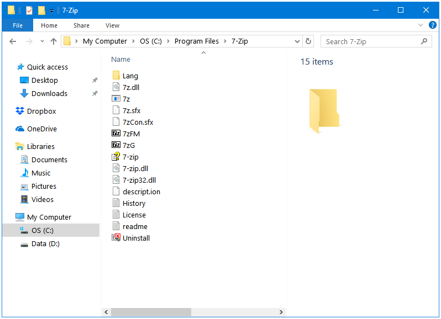Open Dropbox in the sidebar
The image size is (441, 319).
pyautogui.click(x=36, y=111)
